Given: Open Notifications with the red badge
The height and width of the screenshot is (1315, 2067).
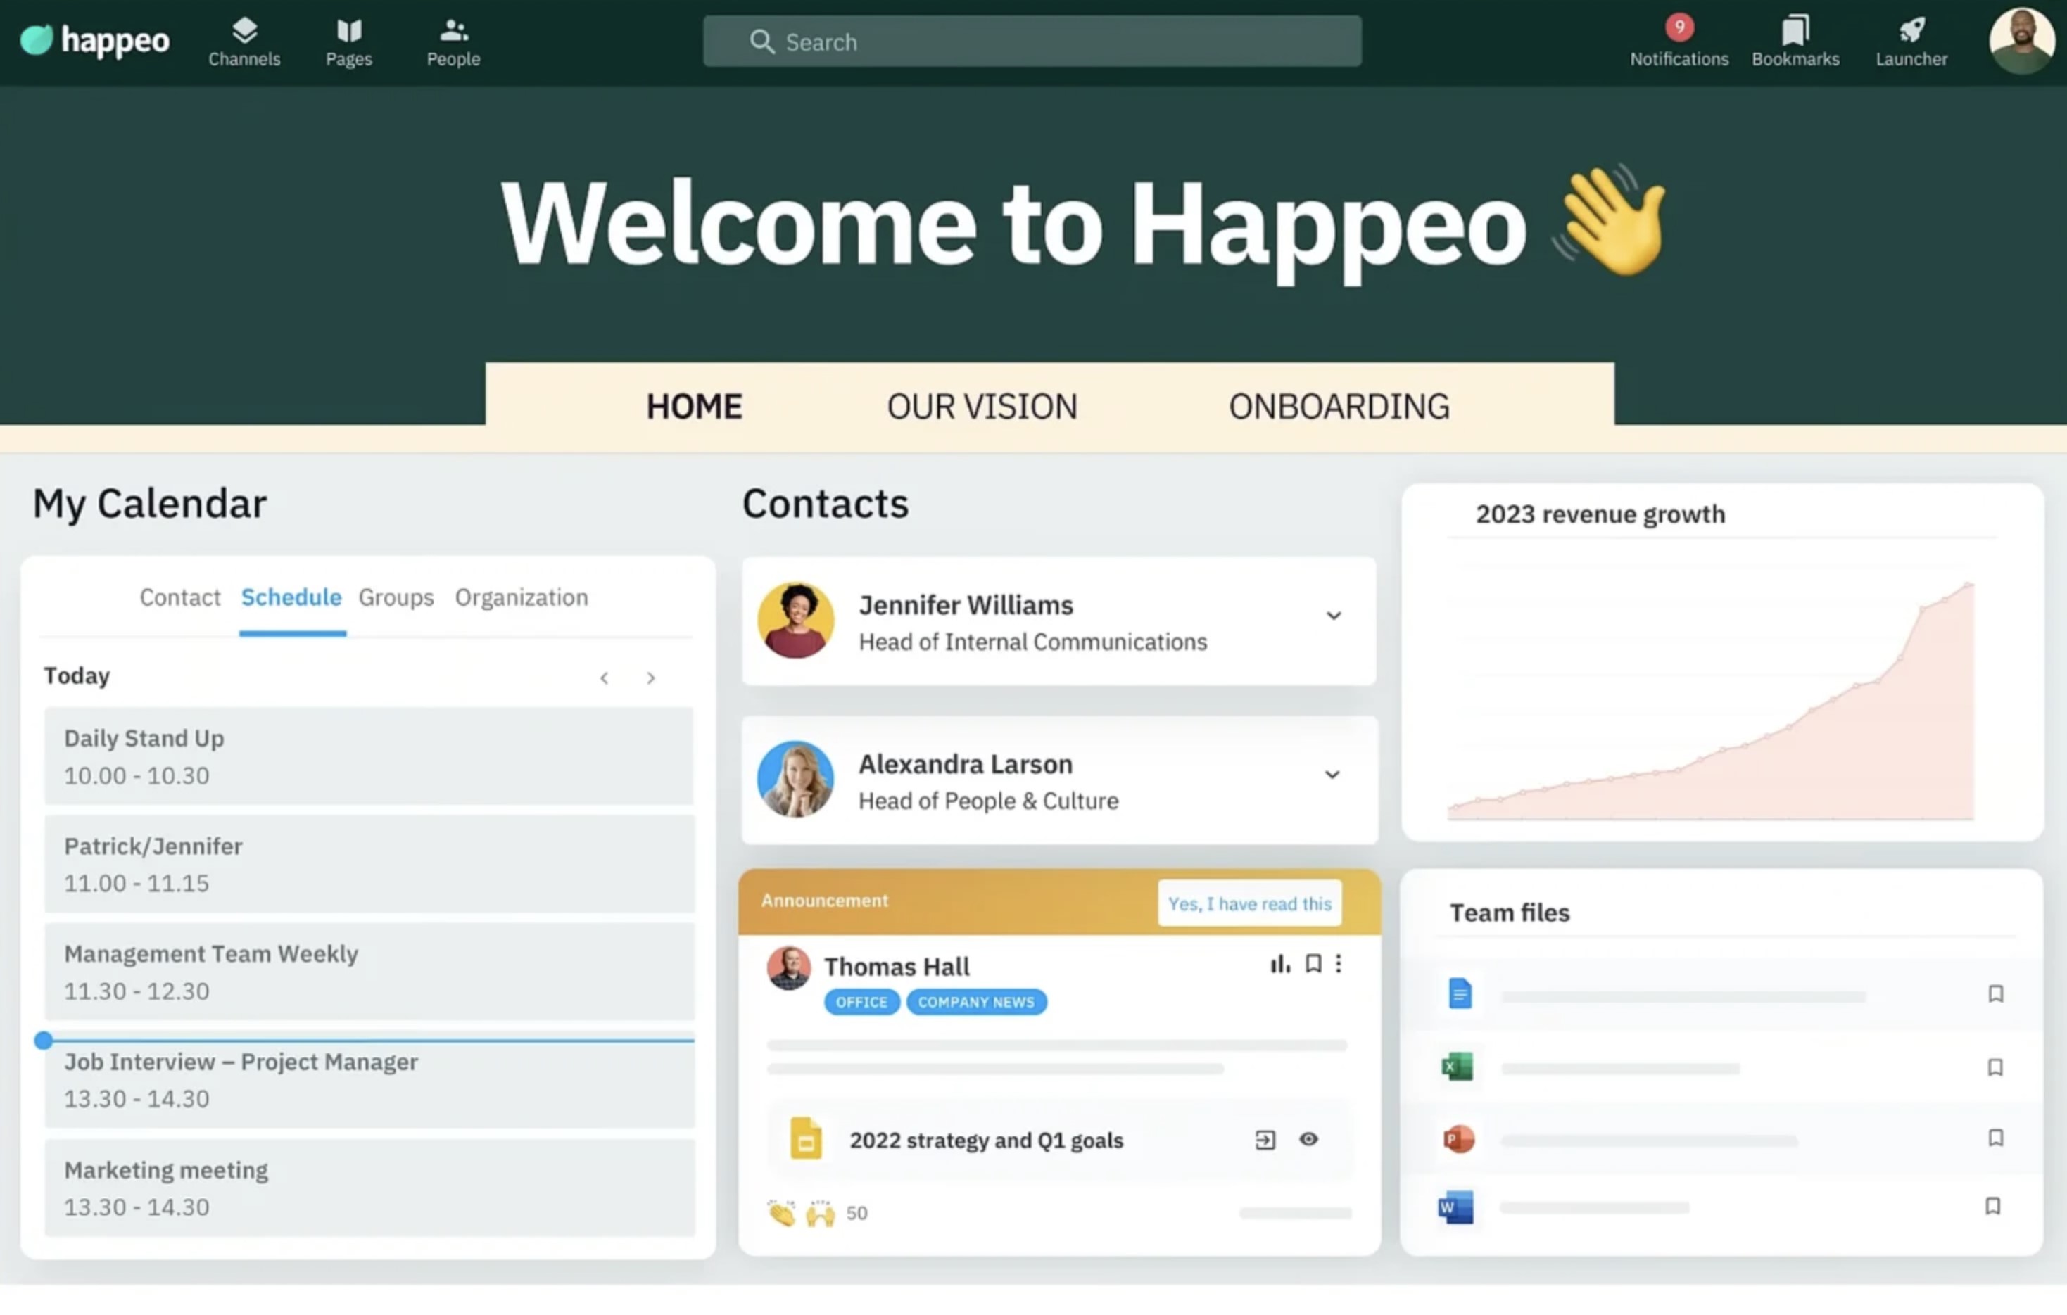Looking at the screenshot, I should pos(1678,42).
